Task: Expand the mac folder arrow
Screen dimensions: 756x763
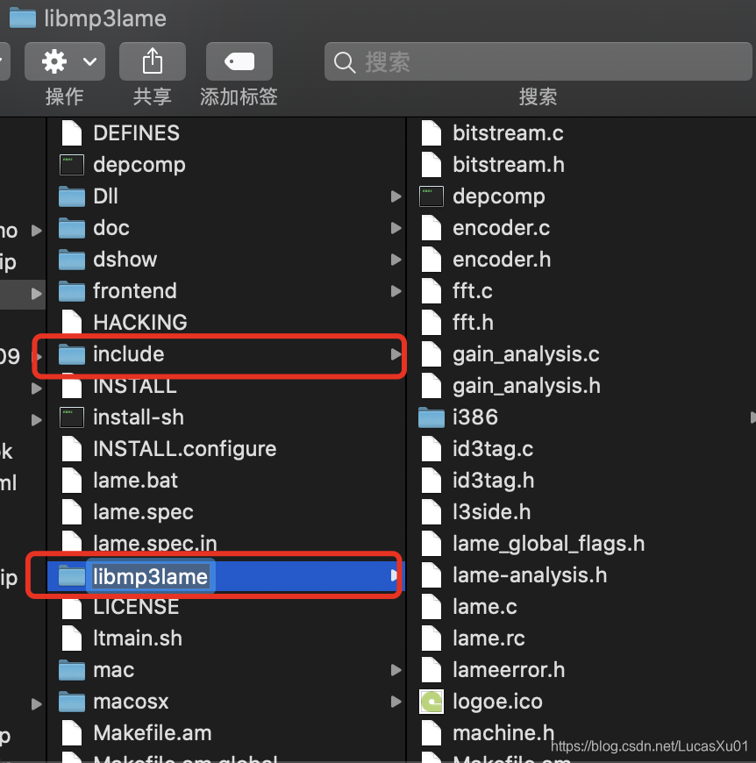Action: point(396,670)
